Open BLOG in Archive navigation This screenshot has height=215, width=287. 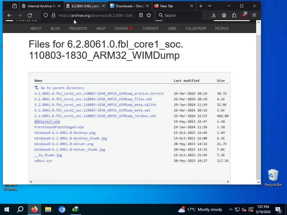[x=55, y=29]
